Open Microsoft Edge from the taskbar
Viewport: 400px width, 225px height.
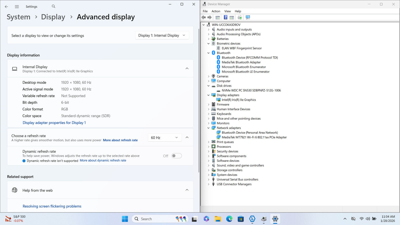tap(229, 219)
